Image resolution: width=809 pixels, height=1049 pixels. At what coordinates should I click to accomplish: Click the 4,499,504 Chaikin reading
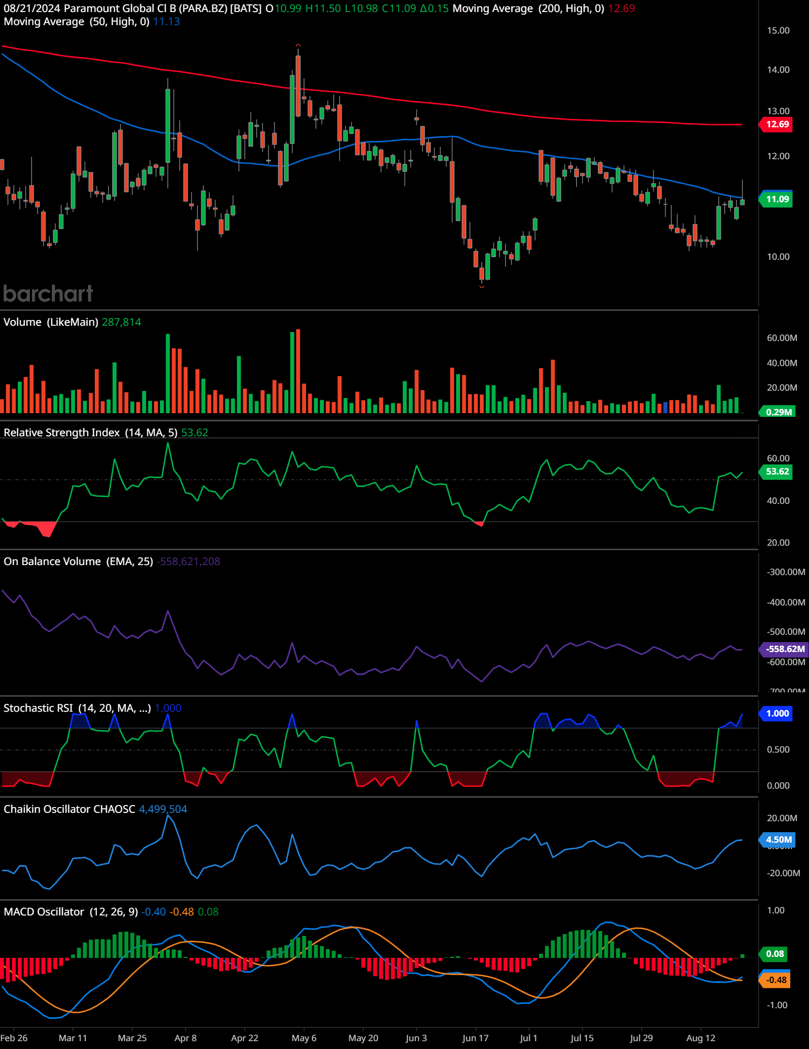tap(163, 809)
